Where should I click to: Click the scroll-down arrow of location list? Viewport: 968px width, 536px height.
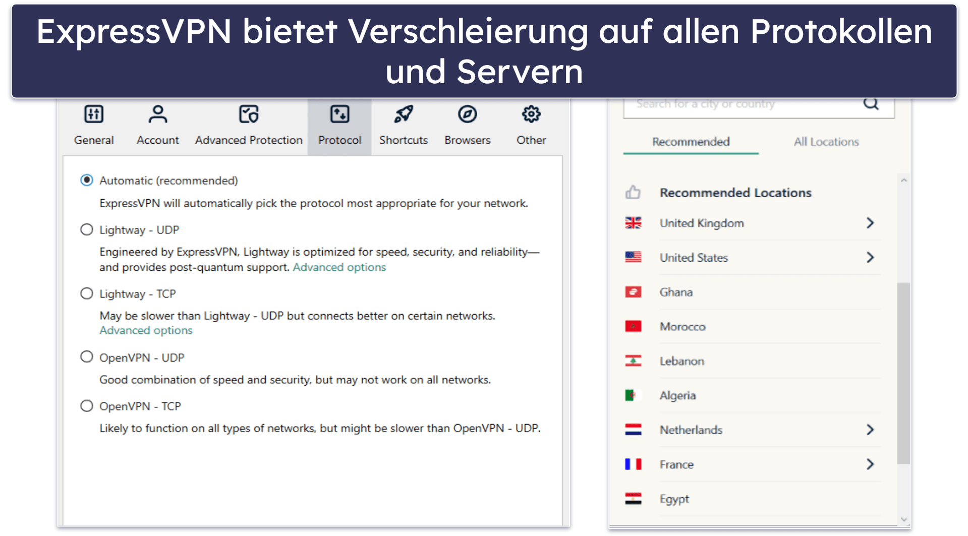[x=903, y=519]
